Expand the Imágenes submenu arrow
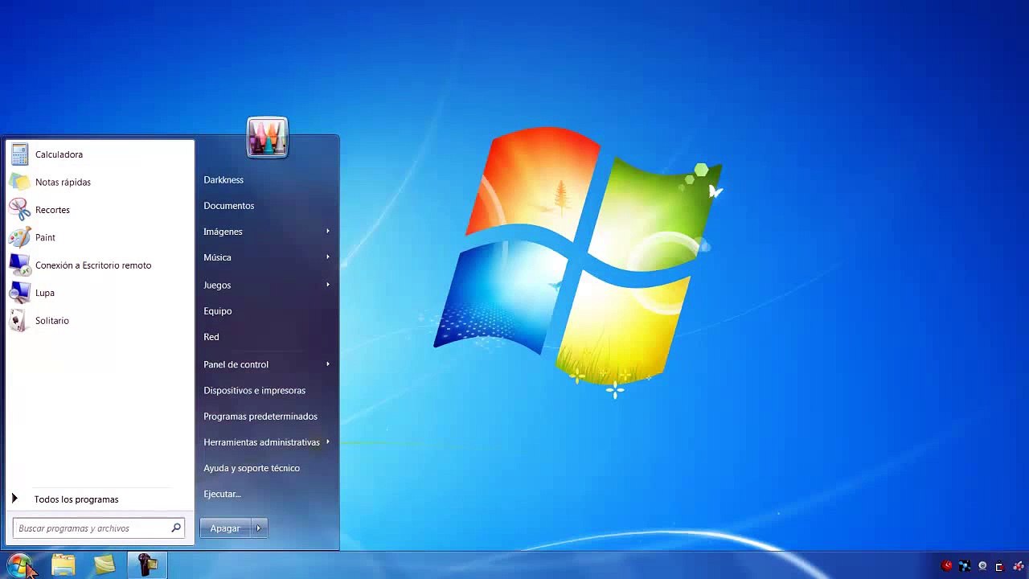The height and width of the screenshot is (579, 1029). click(328, 232)
